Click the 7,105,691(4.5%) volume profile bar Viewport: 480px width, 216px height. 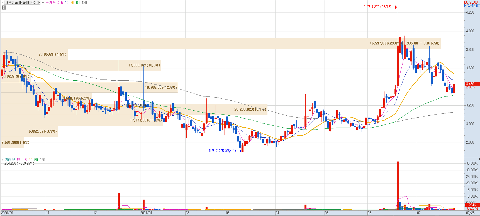tap(34, 54)
